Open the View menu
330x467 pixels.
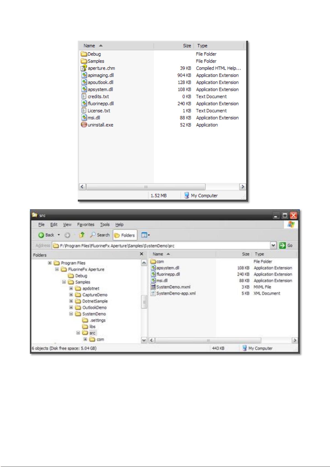click(x=67, y=224)
